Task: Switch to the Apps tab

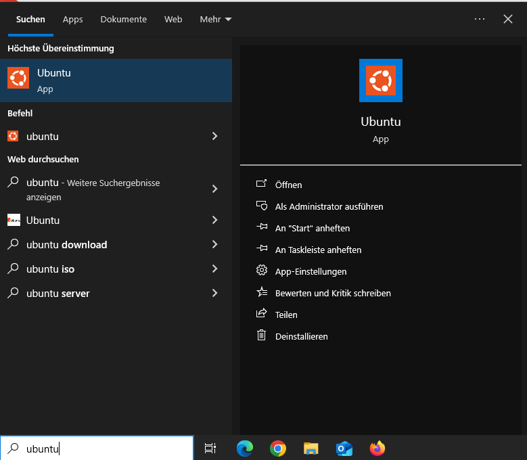Action: [x=73, y=20]
